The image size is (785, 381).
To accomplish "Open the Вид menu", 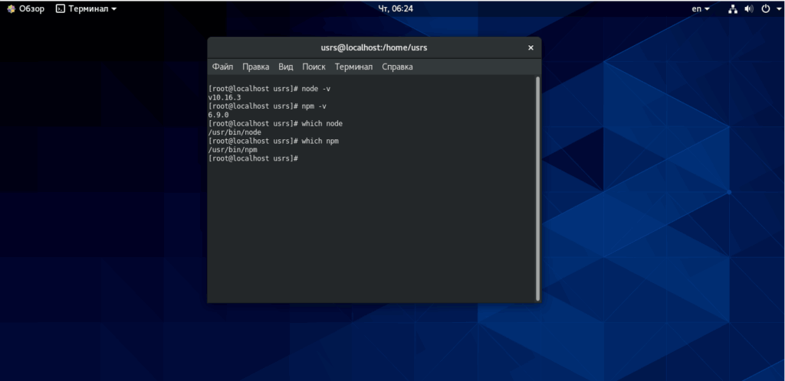I will (x=285, y=67).
